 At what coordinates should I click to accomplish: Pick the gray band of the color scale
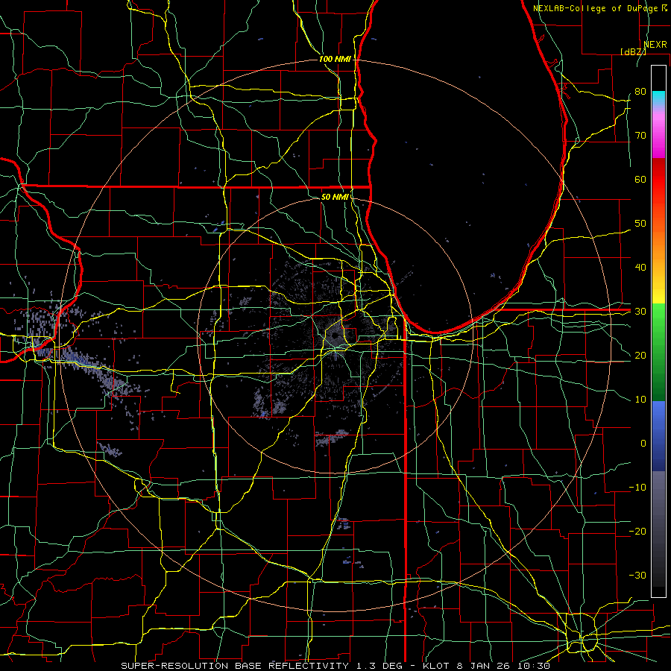pos(658,529)
